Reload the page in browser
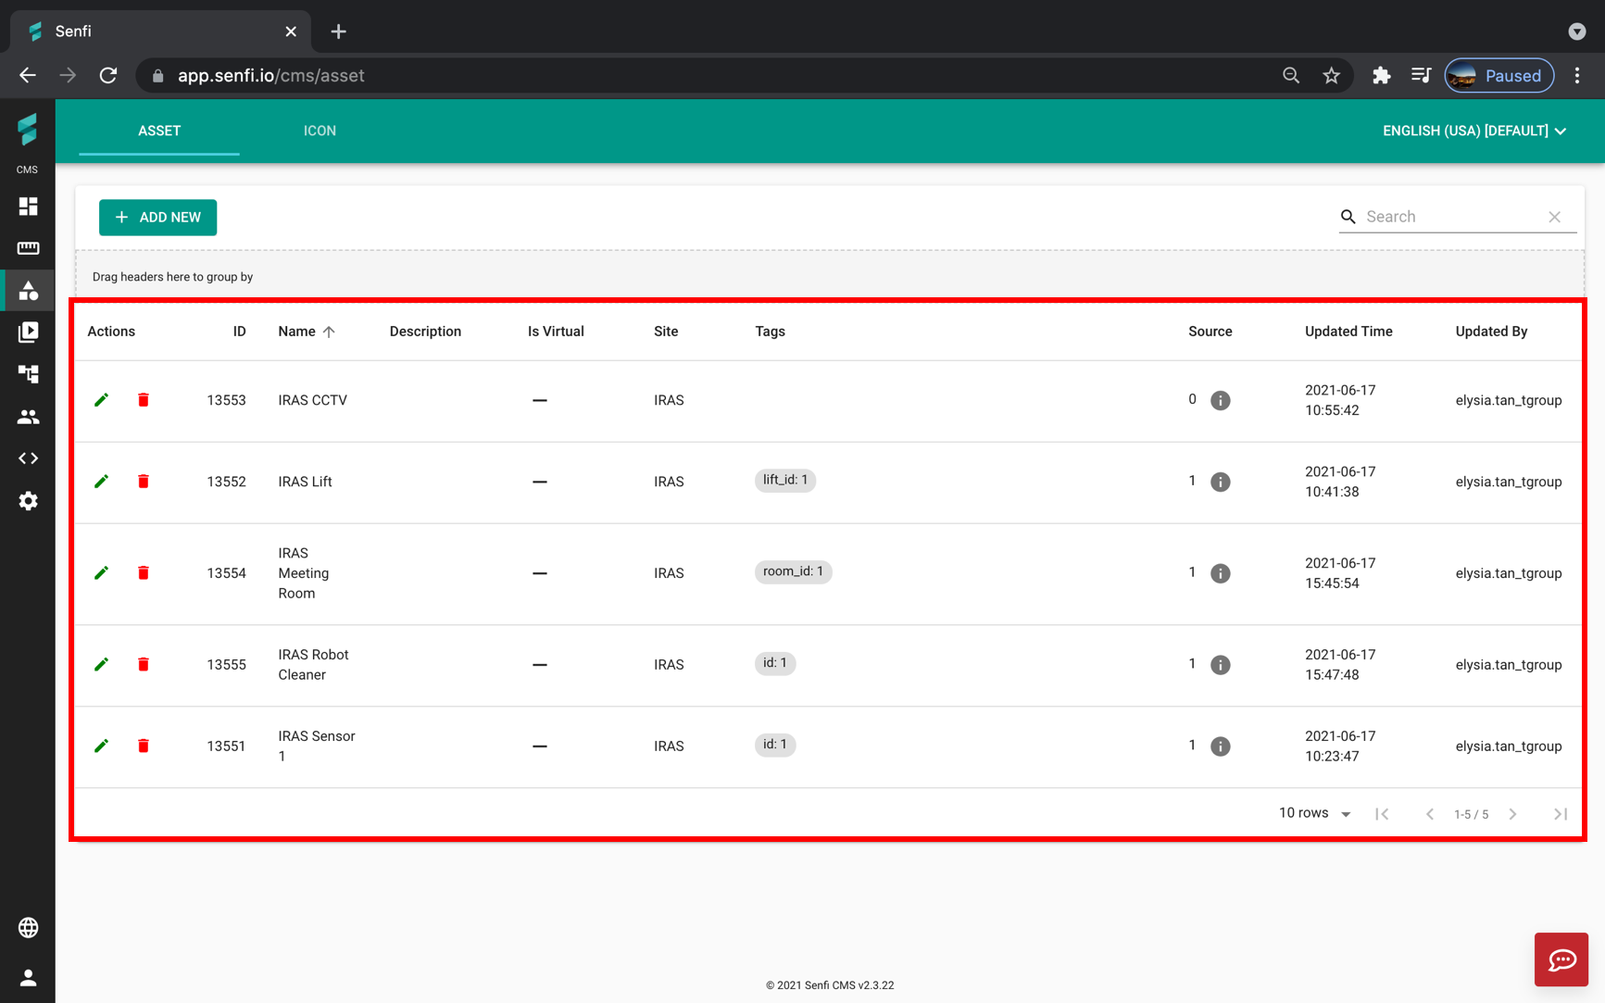The width and height of the screenshot is (1605, 1003). 108,76
